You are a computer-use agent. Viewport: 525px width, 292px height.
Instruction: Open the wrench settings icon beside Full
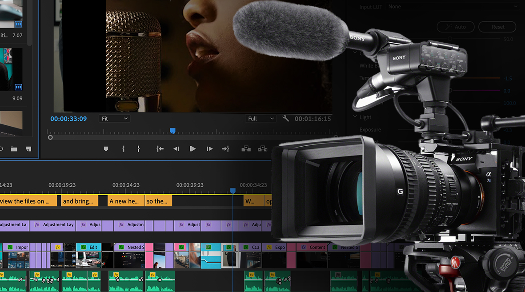coord(285,118)
